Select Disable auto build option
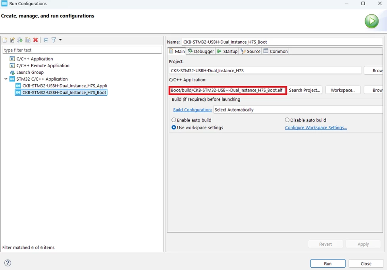 pyautogui.click(x=287, y=120)
